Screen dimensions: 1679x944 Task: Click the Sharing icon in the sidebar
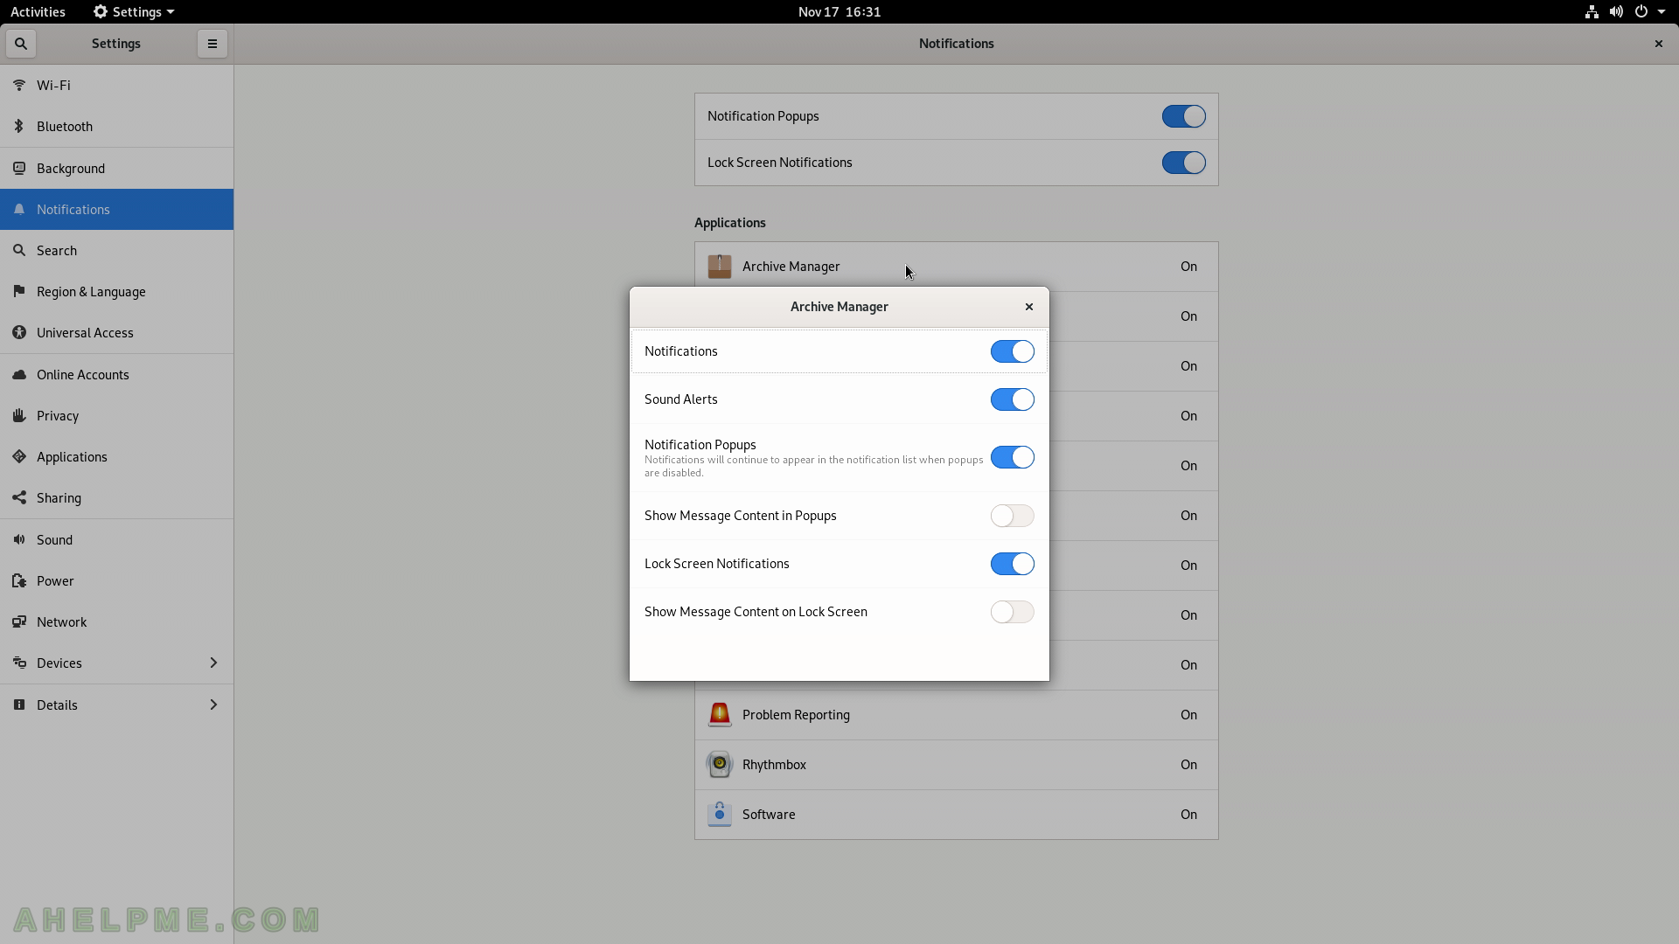19,497
